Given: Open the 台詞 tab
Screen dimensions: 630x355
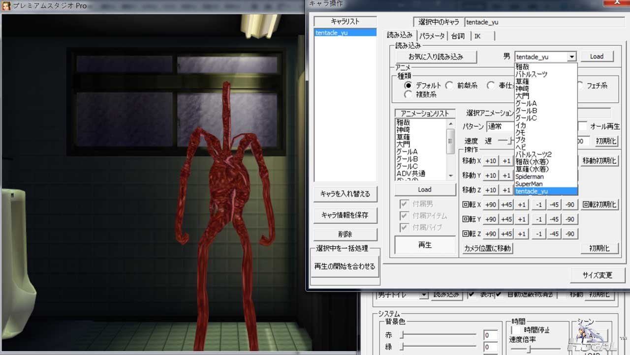Looking at the screenshot, I should 458,36.
